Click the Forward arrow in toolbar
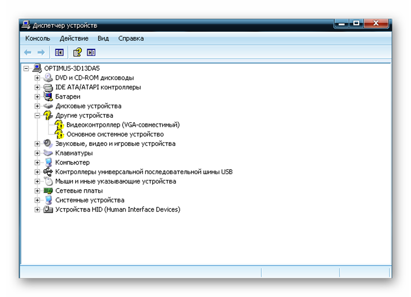The height and width of the screenshot is (297, 411). click(x=40, y=52)
